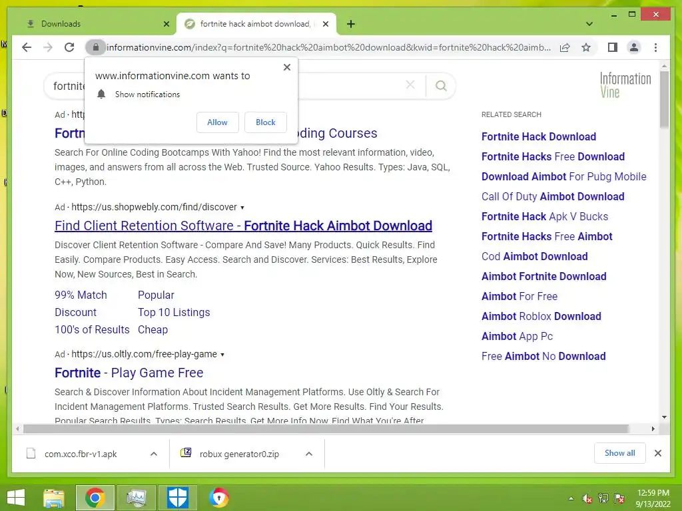The width and height of the screenshot is (682, 511).
Task: Select the fortnite hack aimbot download tab
Action: 255,24
